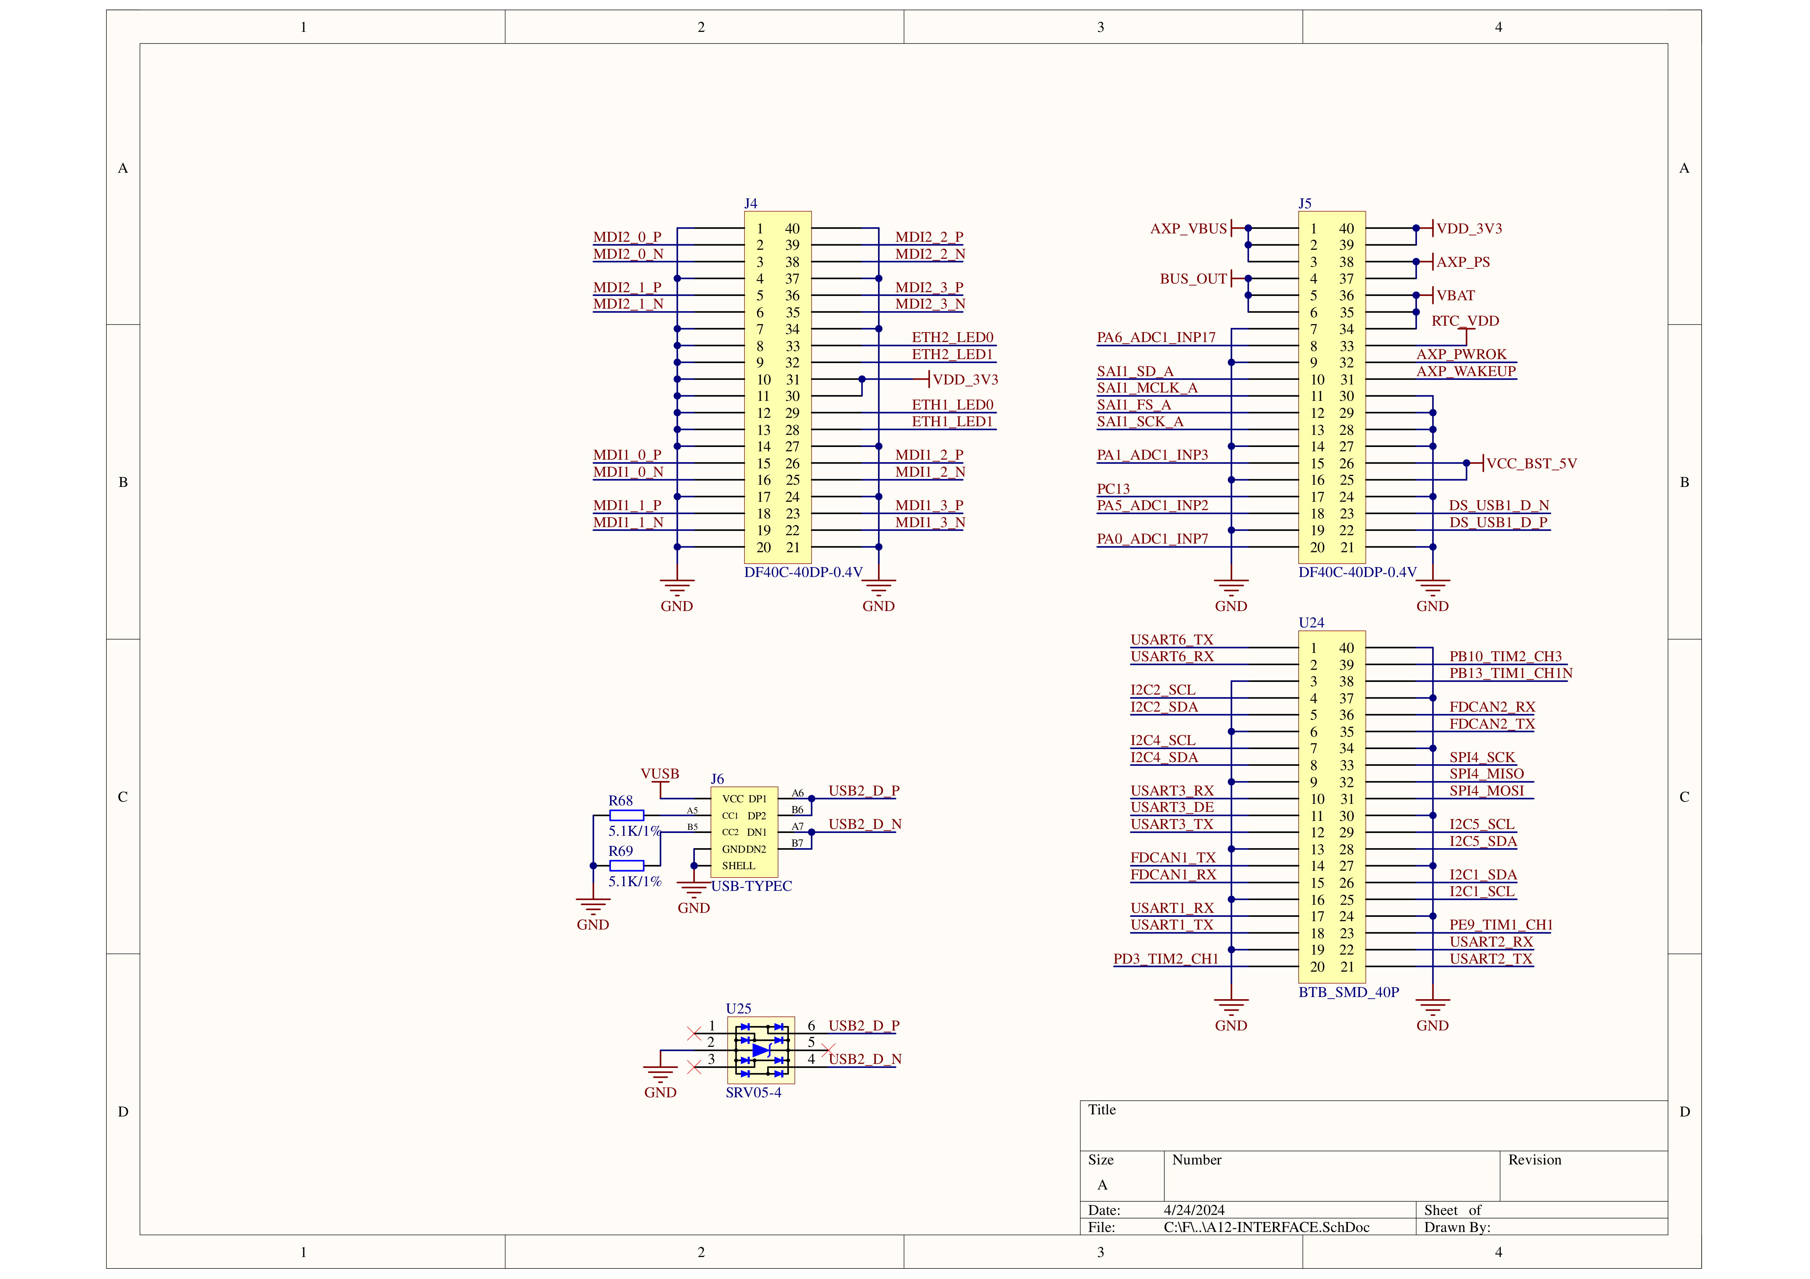1810x1279 pixels.
Task: Click the 4/24/2024 date in title block
Action: tap(1194, 1210)
